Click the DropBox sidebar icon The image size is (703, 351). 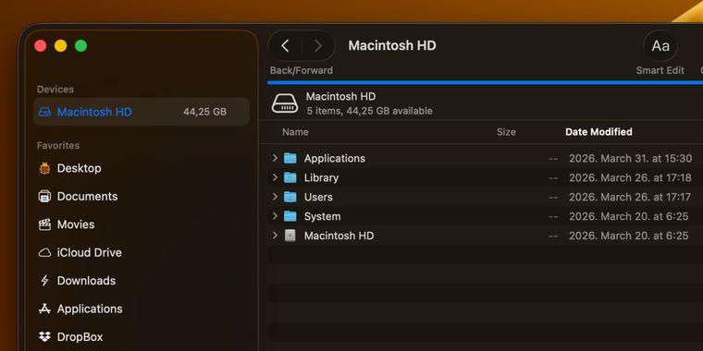[x=44, y=336]
